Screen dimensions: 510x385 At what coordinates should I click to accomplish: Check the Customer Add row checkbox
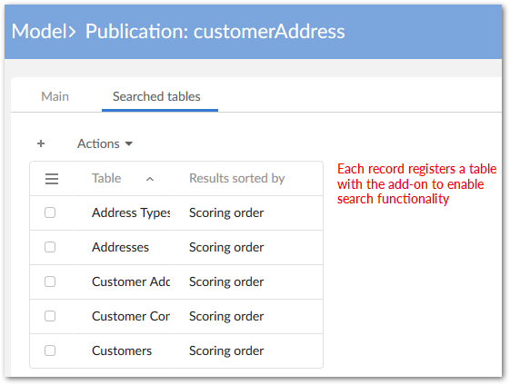click(50, 281)
